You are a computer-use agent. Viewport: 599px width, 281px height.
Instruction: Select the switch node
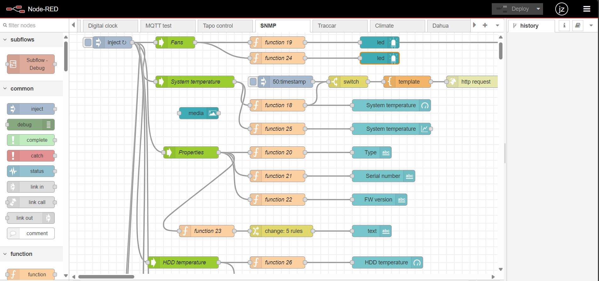coord(348,82)
